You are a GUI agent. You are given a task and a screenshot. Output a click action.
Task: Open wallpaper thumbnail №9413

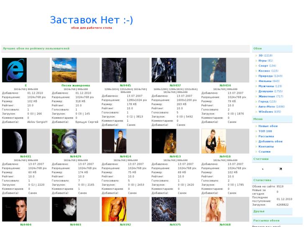click(164, 141)
